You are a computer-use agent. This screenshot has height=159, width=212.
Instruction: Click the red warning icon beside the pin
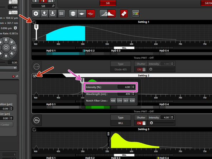(x=13, y=76)
